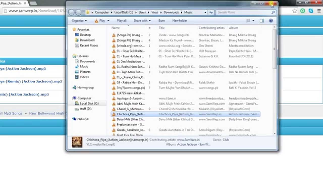Click the album art thumbnail in details pane
The height and width of the screenshot is (182, 323).
(x=77, y=142)
